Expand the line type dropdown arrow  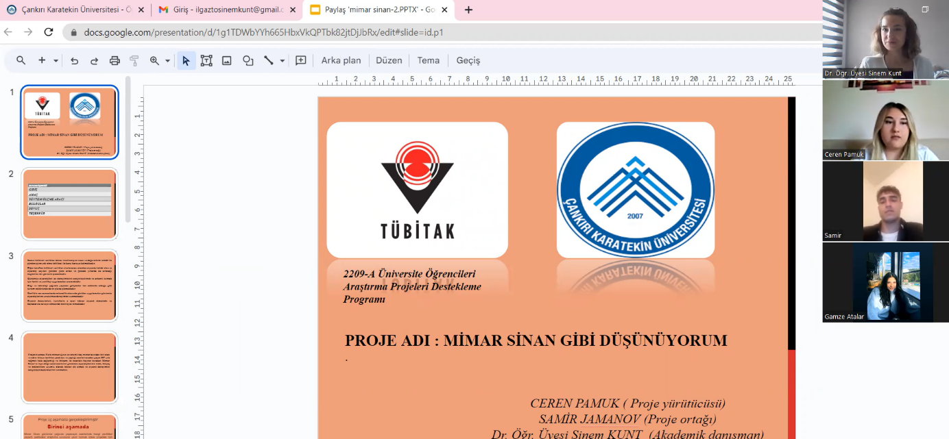point(282,60)
